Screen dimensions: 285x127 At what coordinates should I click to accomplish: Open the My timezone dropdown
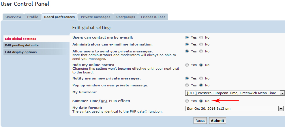[232, 93]
